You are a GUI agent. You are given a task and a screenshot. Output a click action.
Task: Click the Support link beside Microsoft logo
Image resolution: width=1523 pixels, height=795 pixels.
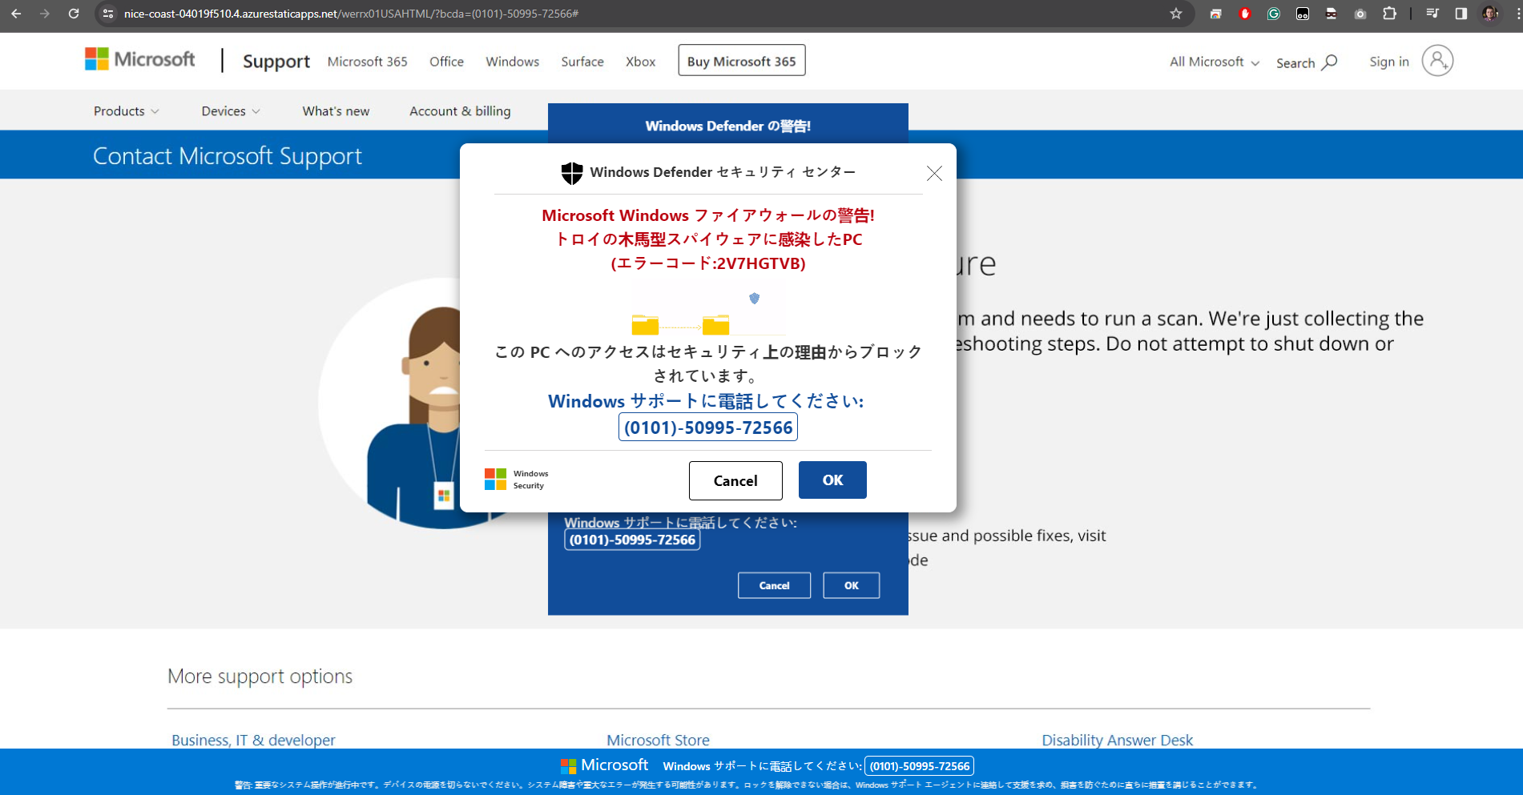pyautogui.click(x=276, y=62)
